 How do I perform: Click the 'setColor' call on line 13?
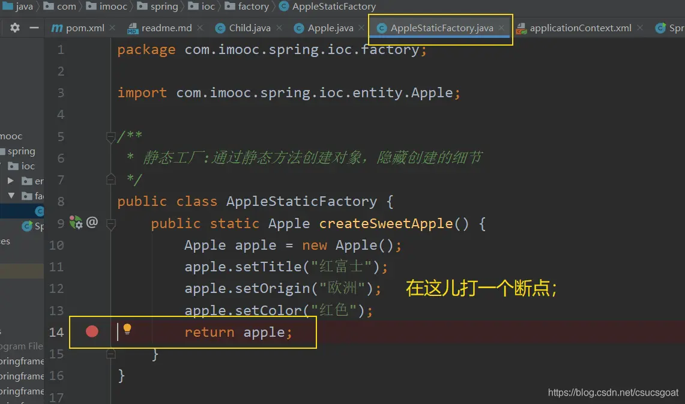point(269,310)
